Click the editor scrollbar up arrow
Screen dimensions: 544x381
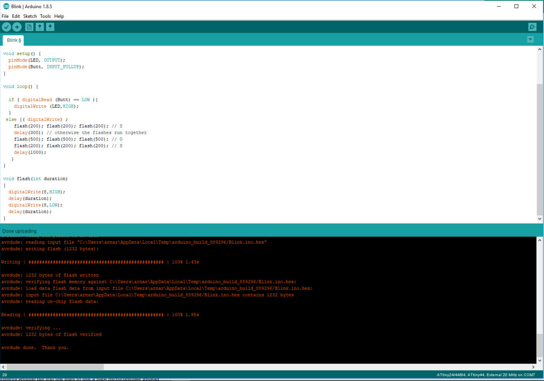540,49
